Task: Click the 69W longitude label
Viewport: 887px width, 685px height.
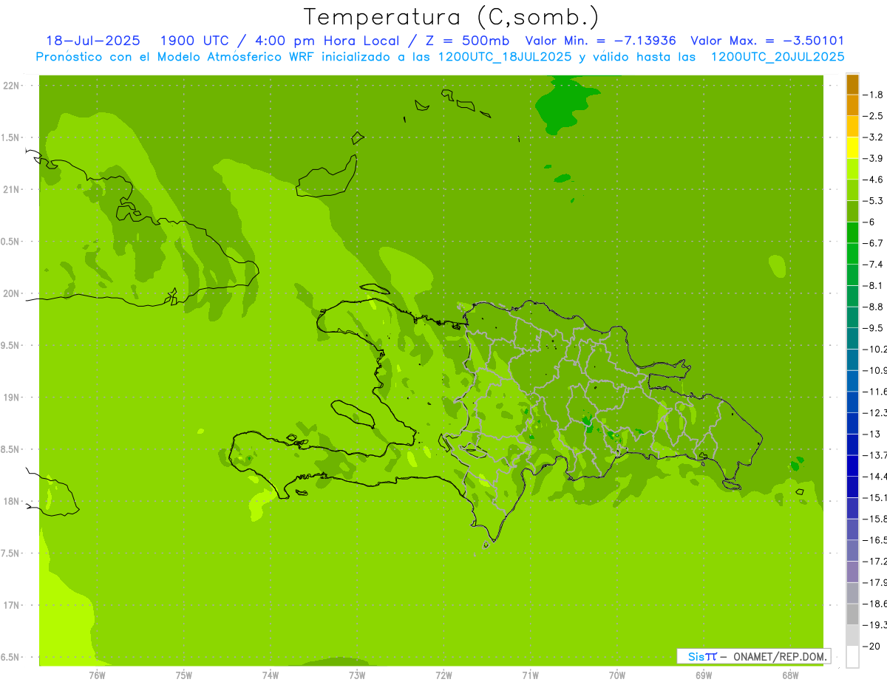Action: pos(704,675)
